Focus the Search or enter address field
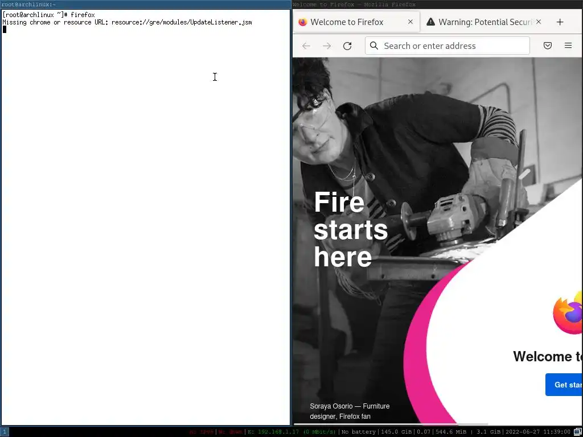583x437 pixels. click(447, 46)
